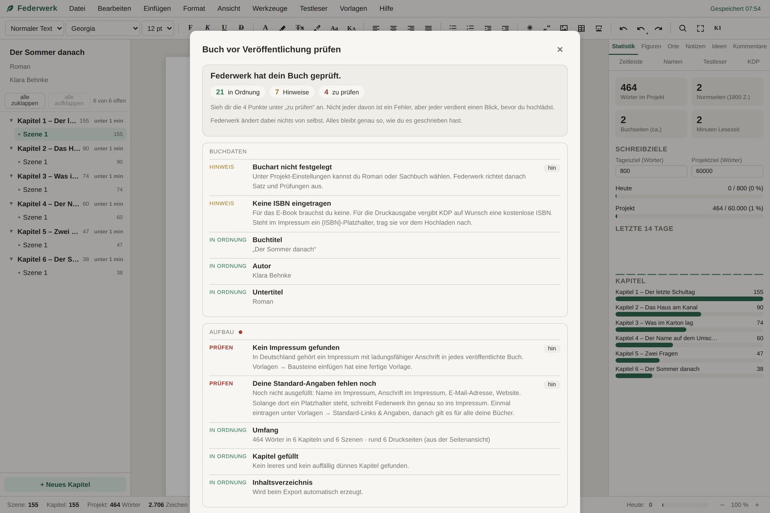Viewport: 770px width, 513px height.
Task: Insert a bulleted list
Action: [x=453, y=28]
